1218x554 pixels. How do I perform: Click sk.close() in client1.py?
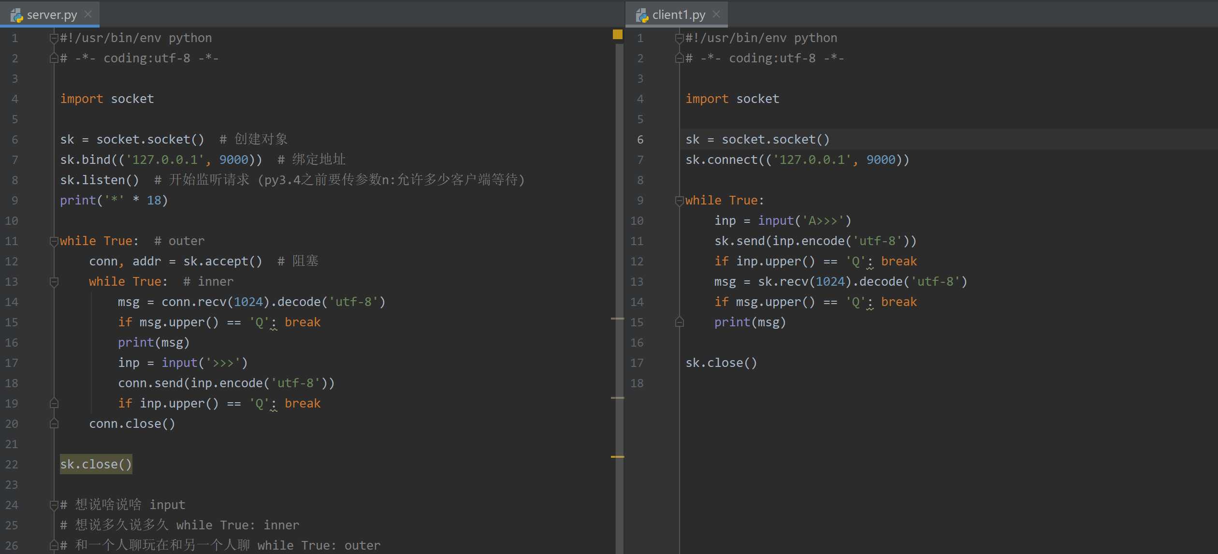pos(721,363)
